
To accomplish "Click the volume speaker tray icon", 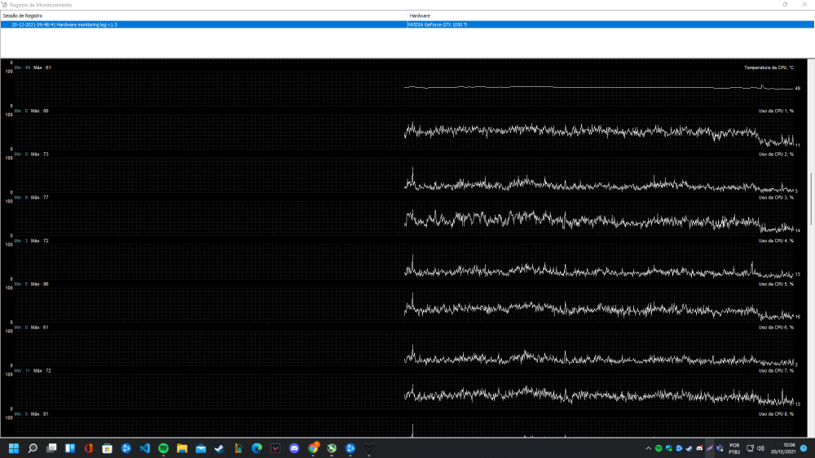I will pos(760,448).
